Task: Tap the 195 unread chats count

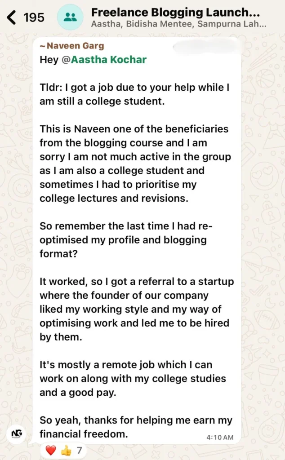Action: click(x=34, y=18)
